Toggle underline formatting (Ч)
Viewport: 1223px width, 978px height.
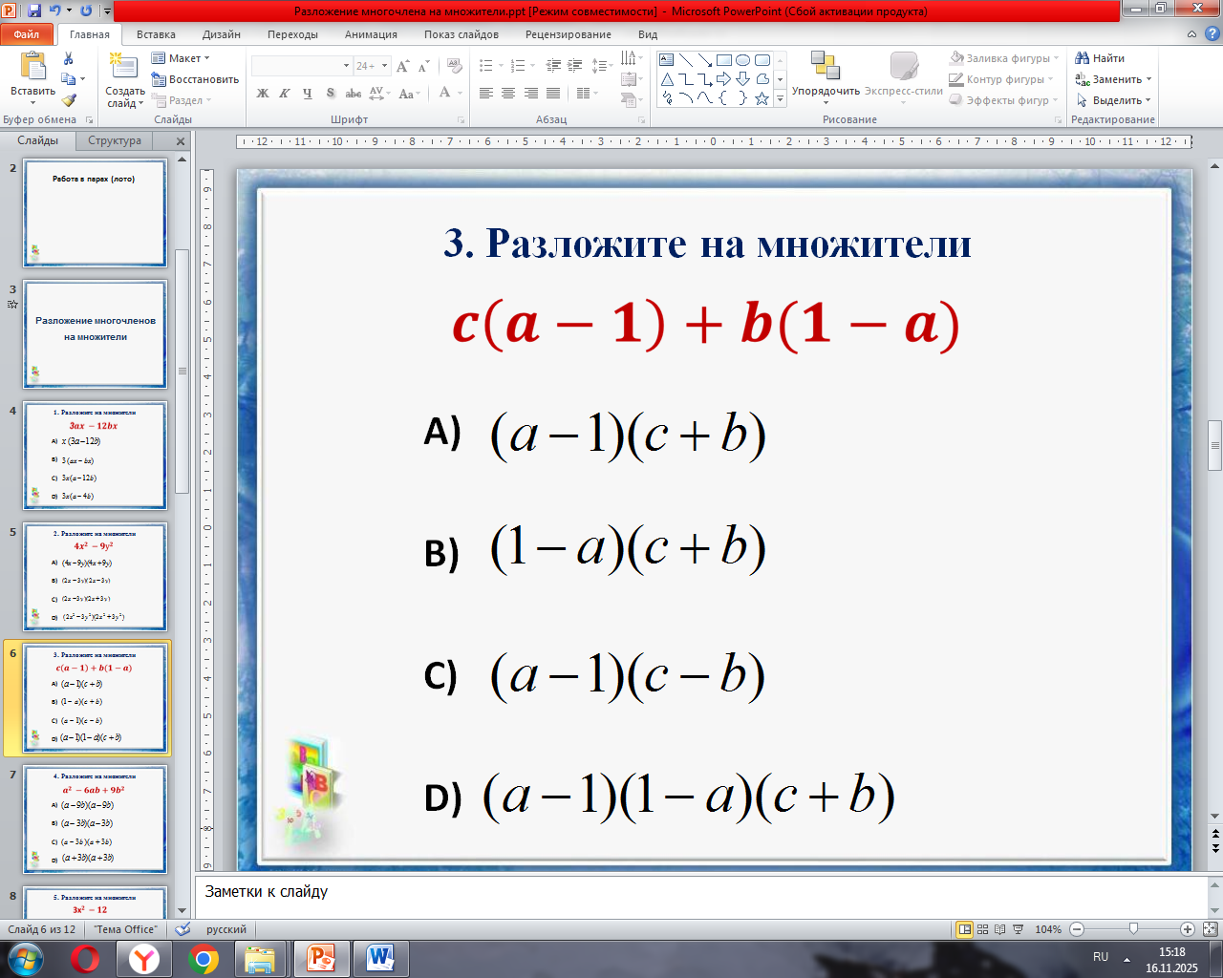[x=307, y=94]
